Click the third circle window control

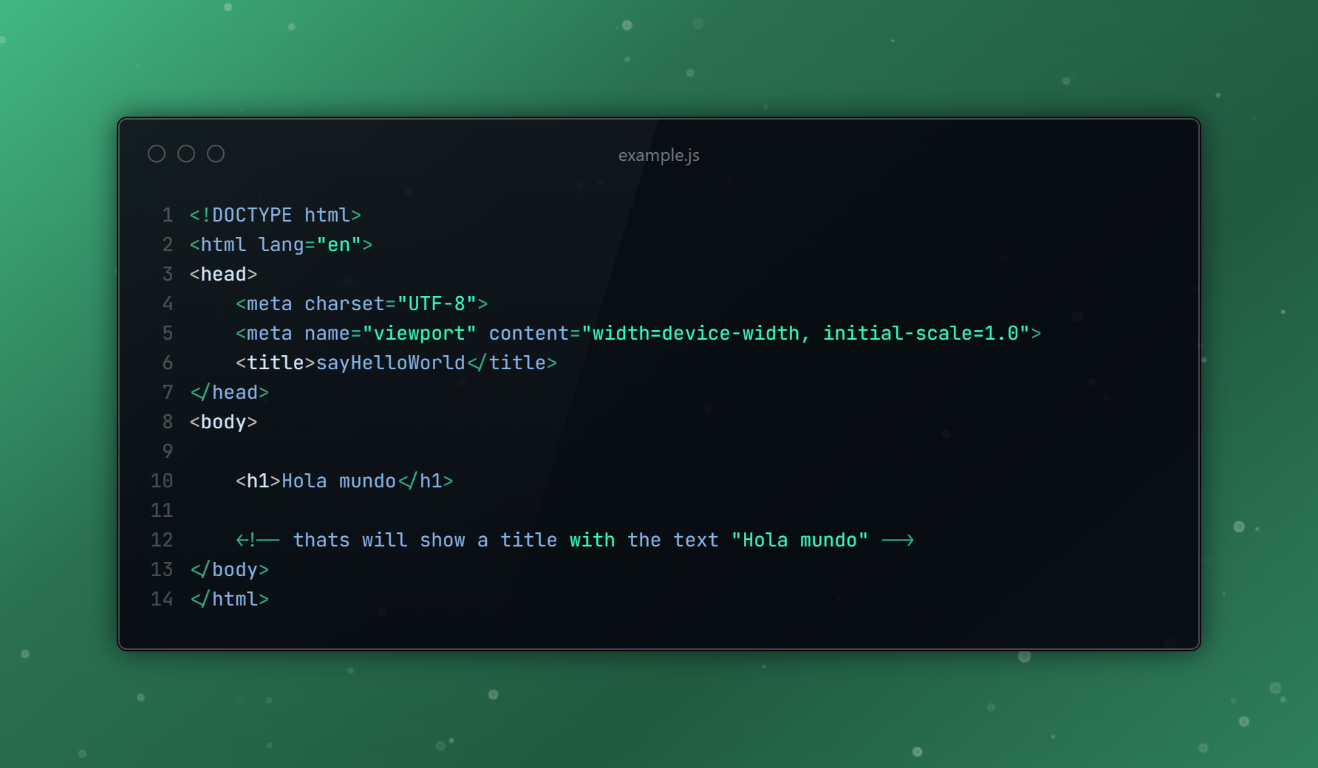(216, 154)
